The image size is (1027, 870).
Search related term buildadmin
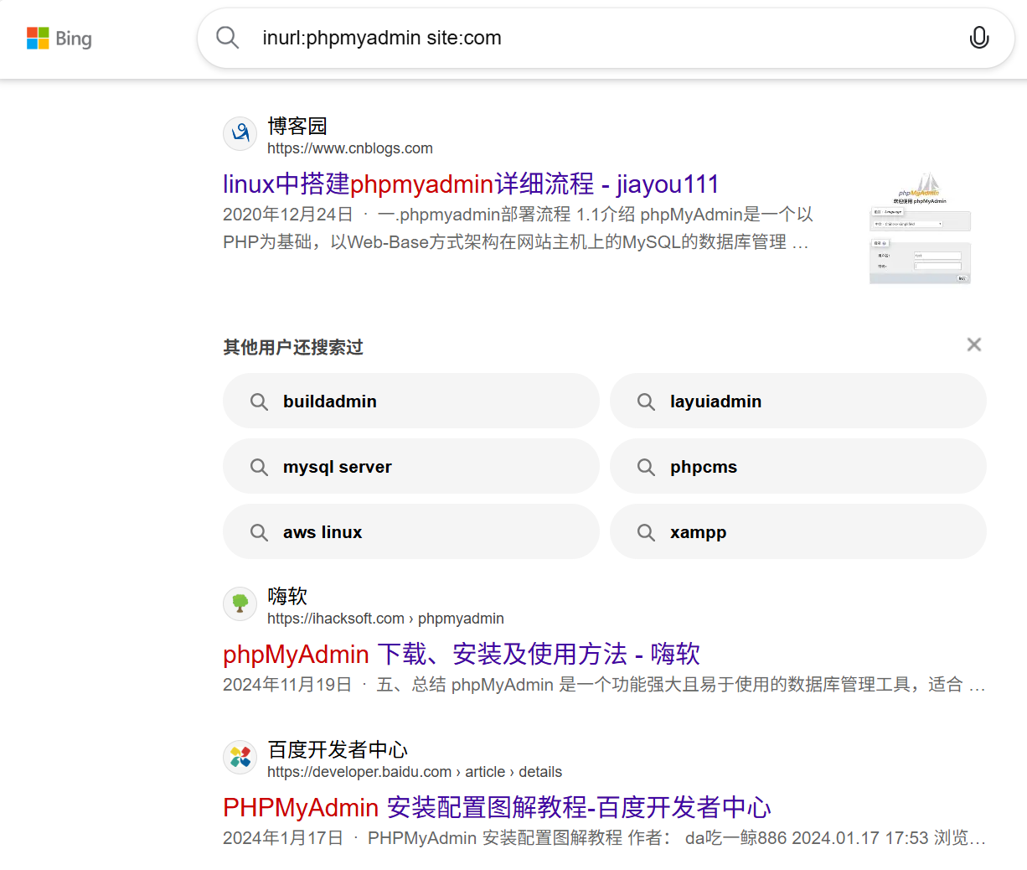[x=411, y=401]
